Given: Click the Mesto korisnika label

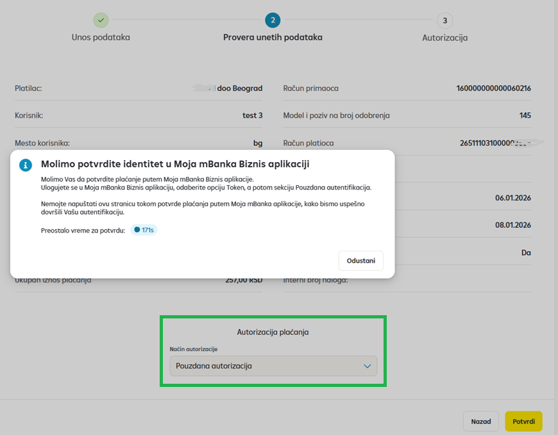Looking at the screenshot, I should (x=42, y=144).
